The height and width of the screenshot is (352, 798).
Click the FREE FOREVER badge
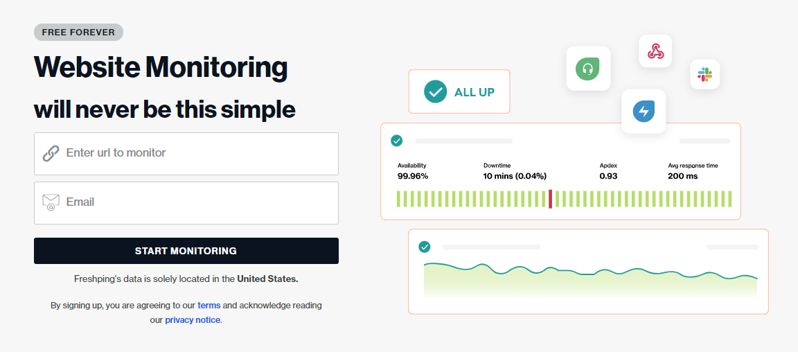[78, 32]
